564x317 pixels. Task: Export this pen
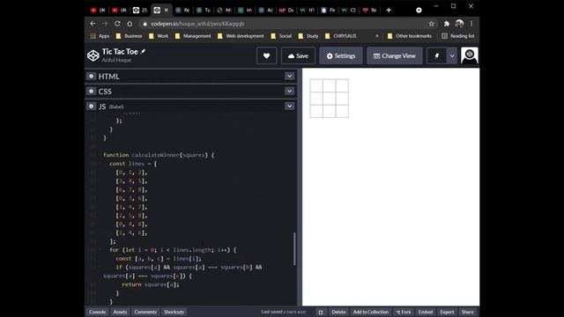tap(447, 312)
